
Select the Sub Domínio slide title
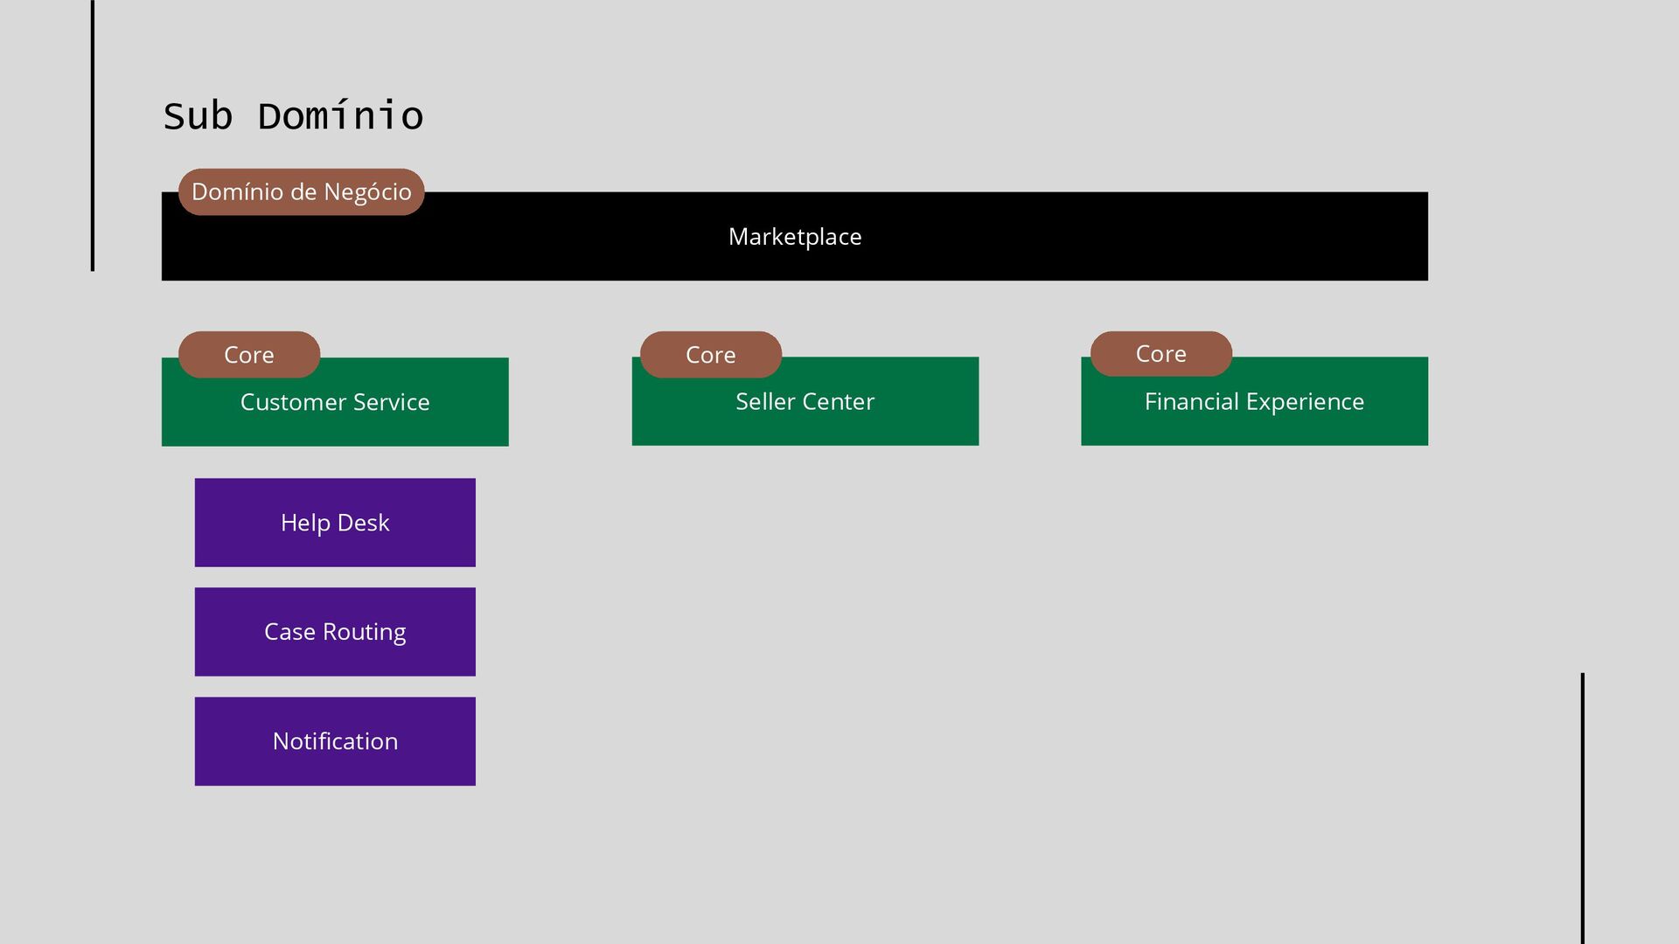point(294,116)
